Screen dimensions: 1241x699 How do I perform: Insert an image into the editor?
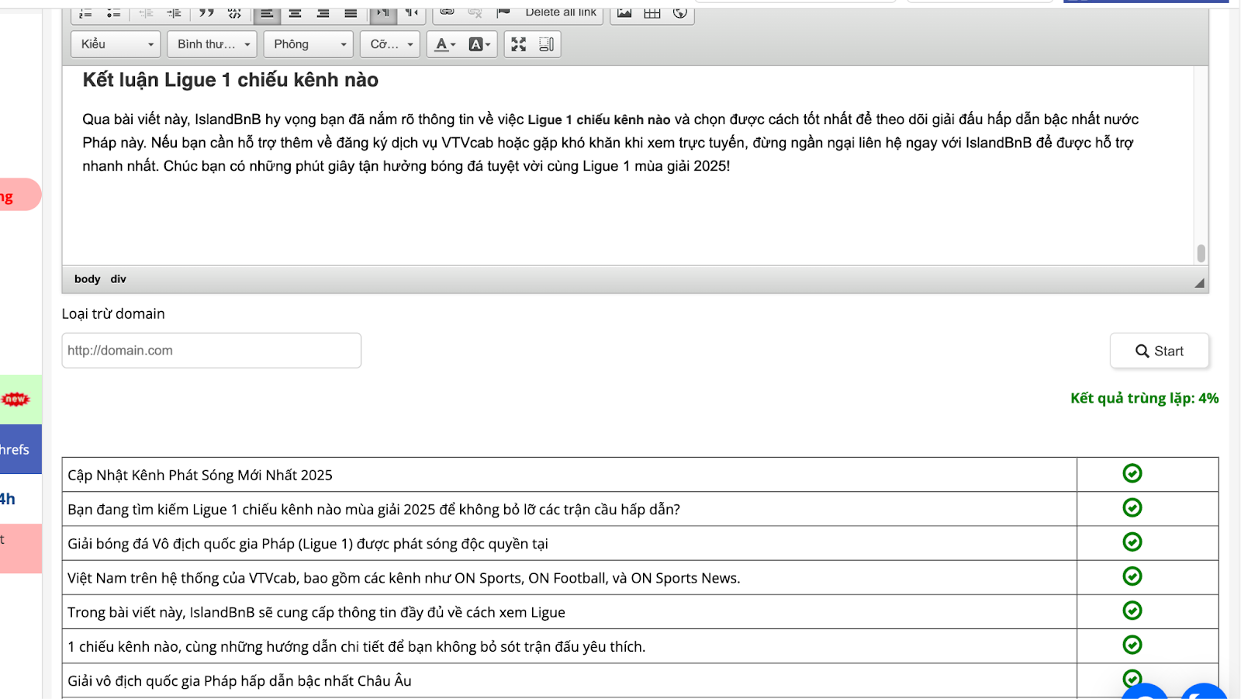tap(624, 13)
